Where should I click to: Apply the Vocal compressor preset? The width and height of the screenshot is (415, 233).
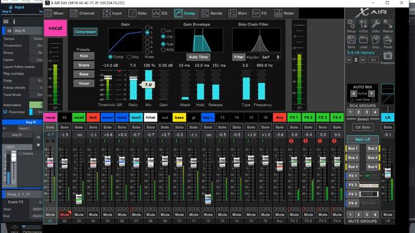point(84,83)
